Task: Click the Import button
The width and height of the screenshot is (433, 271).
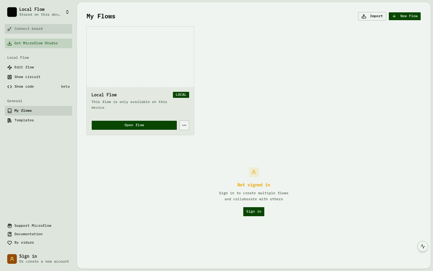Action: pyautogui.click(x=372, y=16)
